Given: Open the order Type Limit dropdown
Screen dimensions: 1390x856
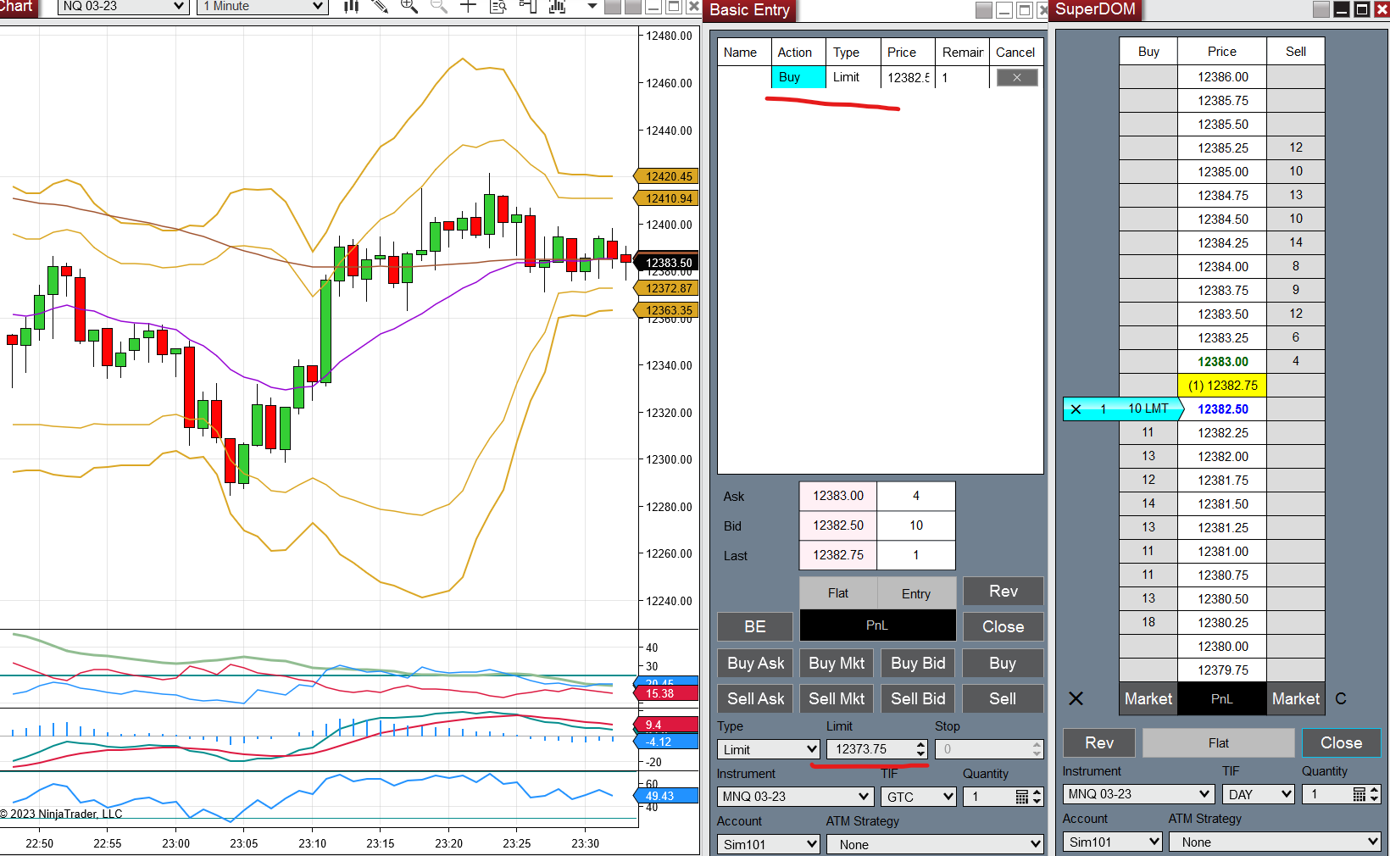Looking at the screenshot, I should click(769, 749).
